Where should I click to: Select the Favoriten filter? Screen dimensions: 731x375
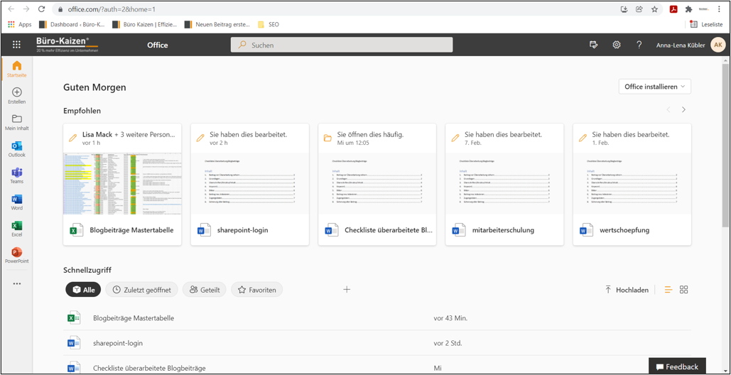257,290
